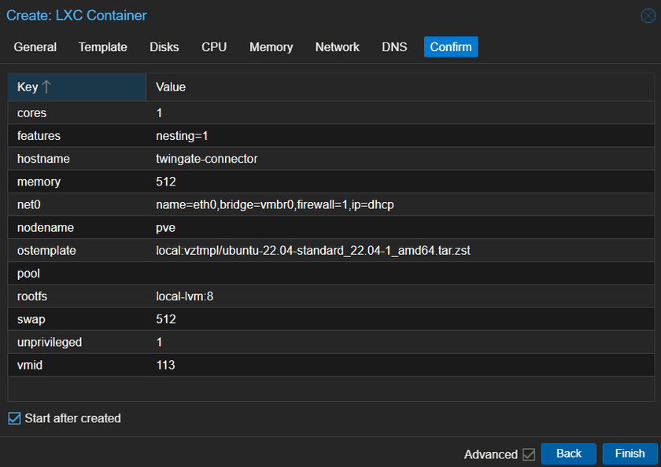Select the ostemplate row with ubuntu-22.04 template
The height and width of the screenshot is (467, 661).
236,250
